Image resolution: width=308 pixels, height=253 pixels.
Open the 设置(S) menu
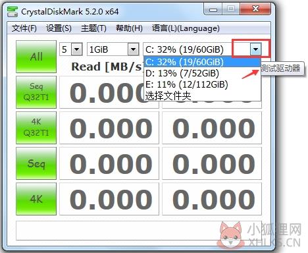tap(59, 28)
